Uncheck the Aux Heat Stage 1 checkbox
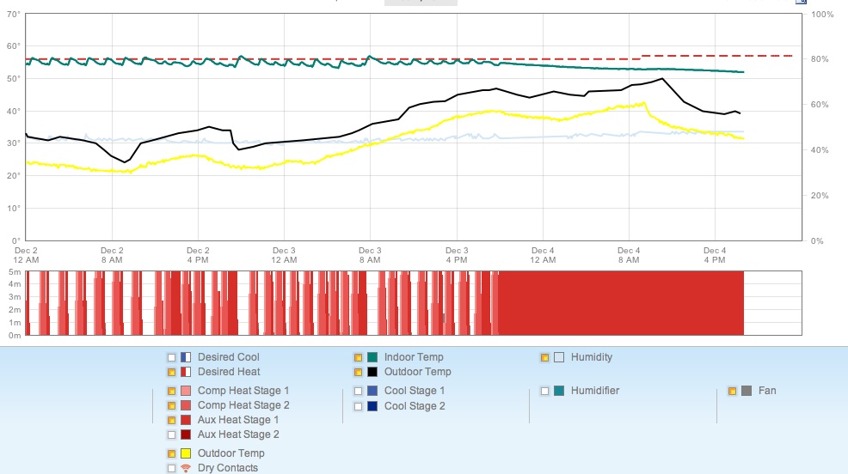The image size is (848, 474). point(171,420)
